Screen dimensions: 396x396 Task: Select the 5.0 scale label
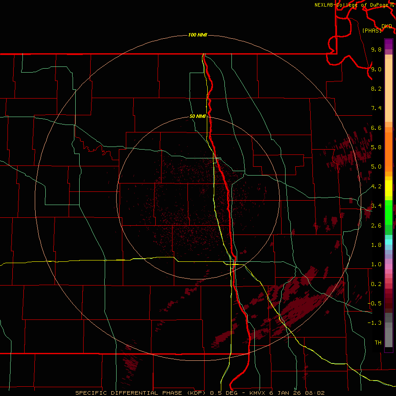point(376,167)
